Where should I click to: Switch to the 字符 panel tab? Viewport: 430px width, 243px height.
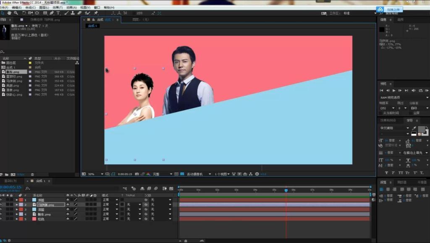[x=410, y=121]
